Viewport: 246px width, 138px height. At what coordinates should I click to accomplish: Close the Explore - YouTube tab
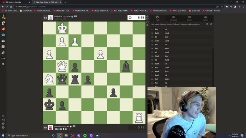click(x=30, y=2)
